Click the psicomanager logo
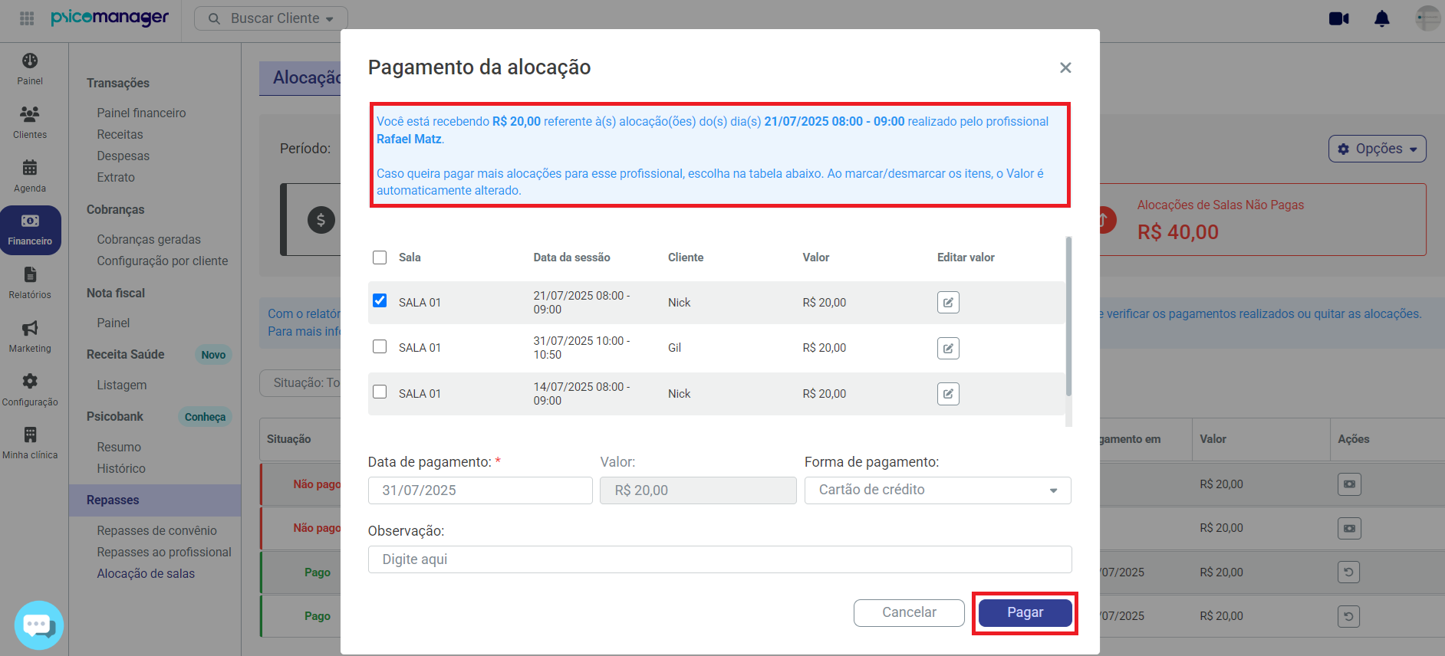This screenshot has height=656, width=1445. click(x=110, y=18)
